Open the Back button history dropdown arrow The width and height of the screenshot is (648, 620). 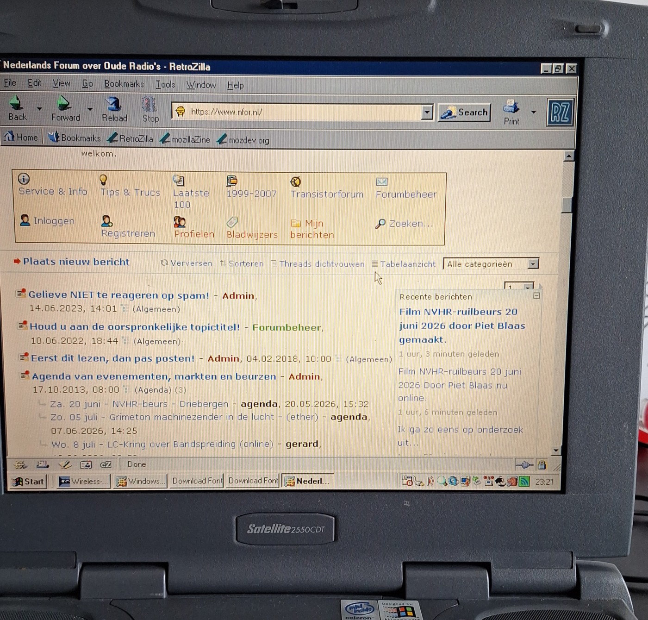(39, 109)
